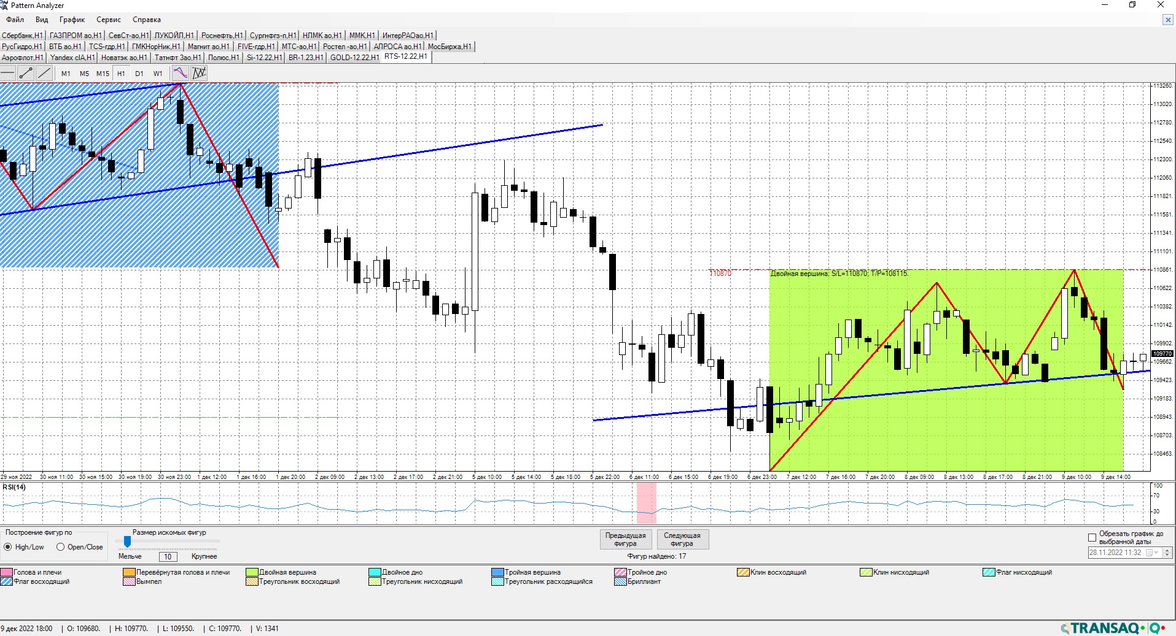
Task: Toggle the RSI indicator curve icon
Action: pyautogui.click(x=181, y=74)
